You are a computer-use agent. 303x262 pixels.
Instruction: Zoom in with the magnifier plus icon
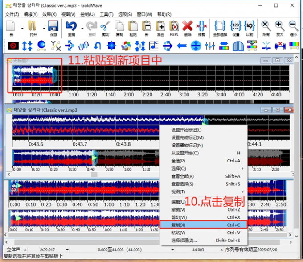pyautogui.click(x=280, y=28)
